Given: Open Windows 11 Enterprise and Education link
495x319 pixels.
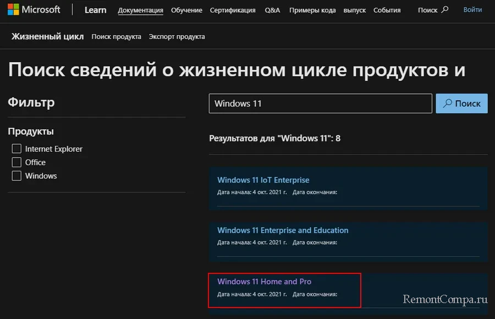Looking at the screenshot, I should pyautogui.click(x=283, y=230).
